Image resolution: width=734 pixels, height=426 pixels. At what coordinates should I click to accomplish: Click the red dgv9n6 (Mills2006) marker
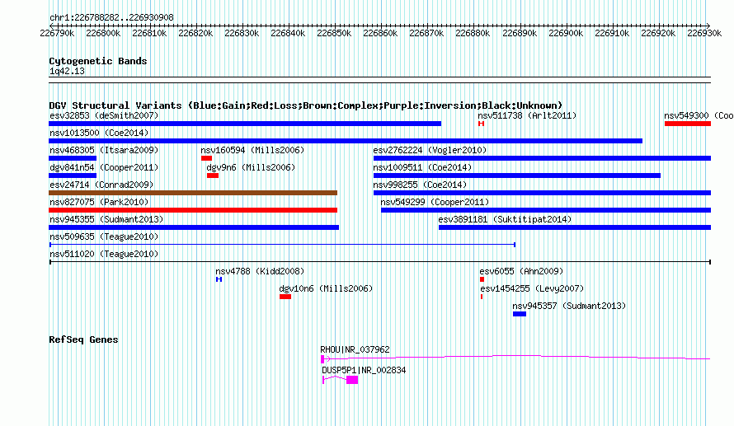[213, 176]
